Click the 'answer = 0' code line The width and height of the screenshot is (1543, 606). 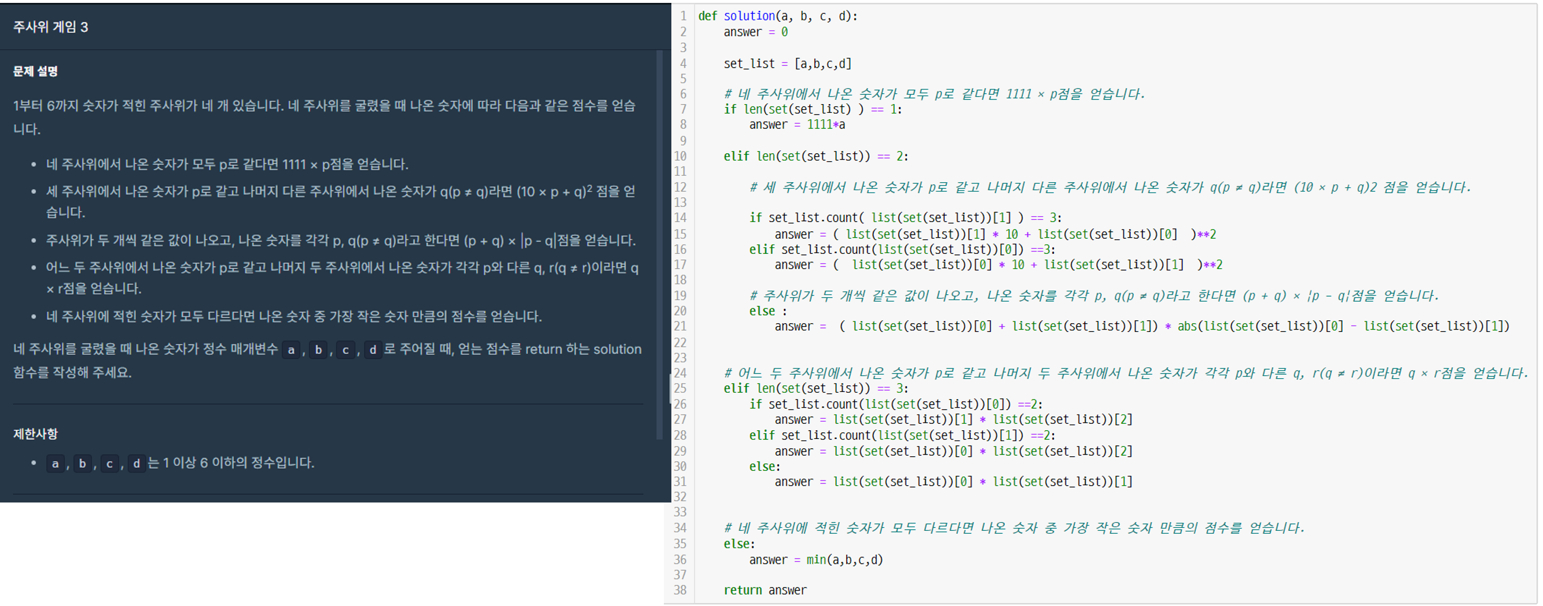coord(755,32)
